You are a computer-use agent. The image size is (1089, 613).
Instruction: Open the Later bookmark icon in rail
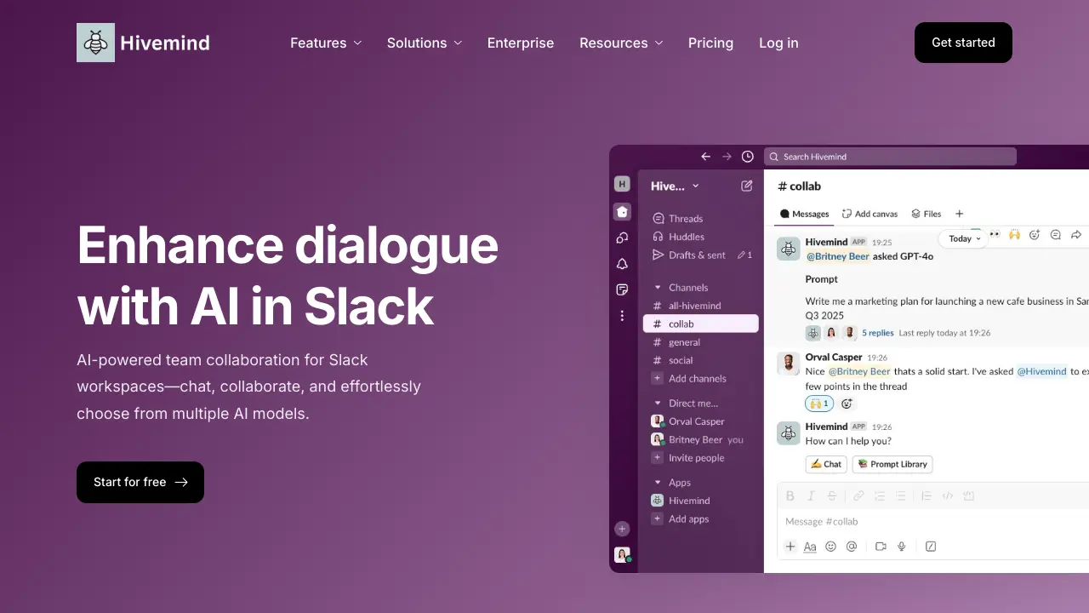point(622,290)
